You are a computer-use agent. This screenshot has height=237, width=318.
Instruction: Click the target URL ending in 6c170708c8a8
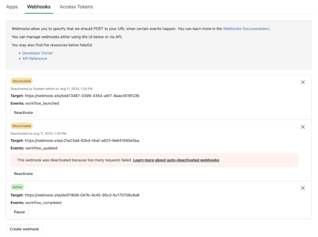pos(82,195)
